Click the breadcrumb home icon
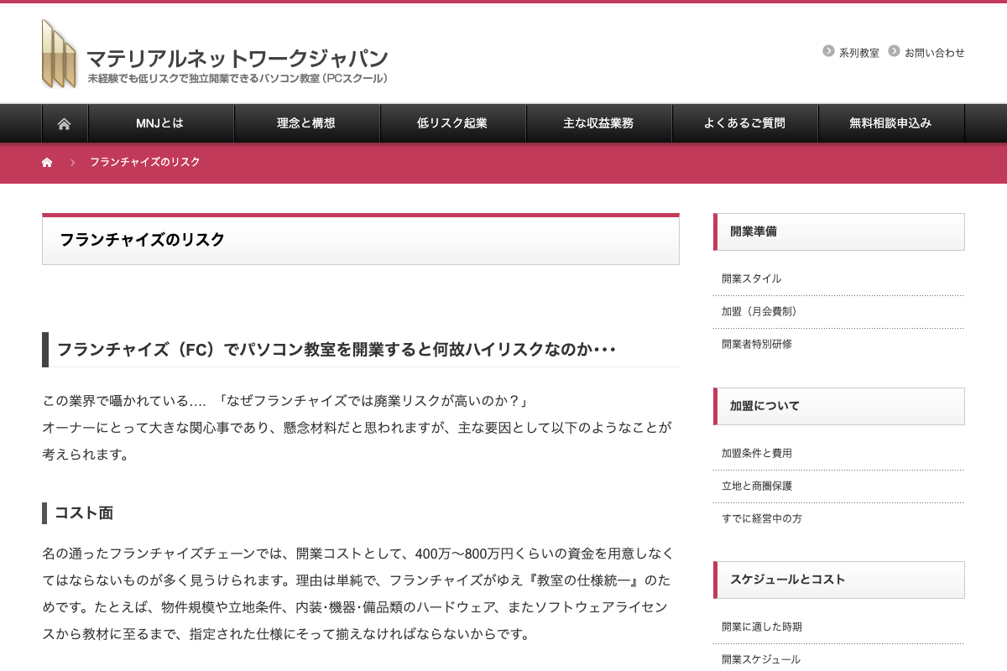The image size is (1007, 671). [47, 162]
